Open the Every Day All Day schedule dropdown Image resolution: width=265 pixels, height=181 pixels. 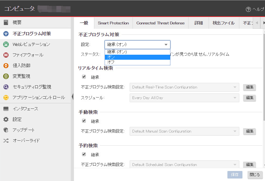[184, 98]
